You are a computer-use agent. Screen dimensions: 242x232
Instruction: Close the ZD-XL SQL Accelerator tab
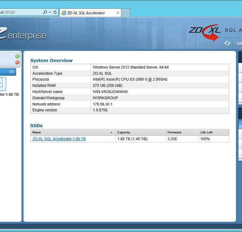(x=118, y=13)
